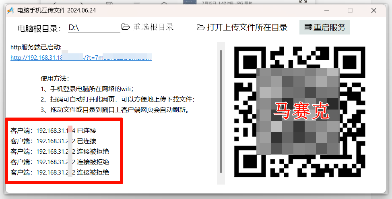The image size is (392, 199).
Task: Click the window title '电脑手机互传文件 2024.06.24'
Action: (x=56, y=10)
